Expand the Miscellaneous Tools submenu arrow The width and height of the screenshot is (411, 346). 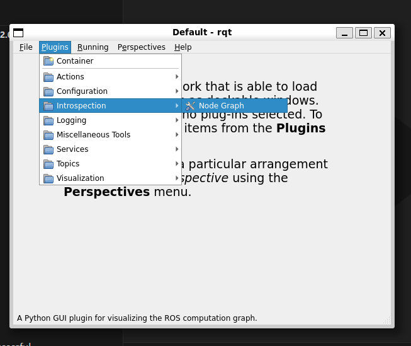[x=177, y=134]
